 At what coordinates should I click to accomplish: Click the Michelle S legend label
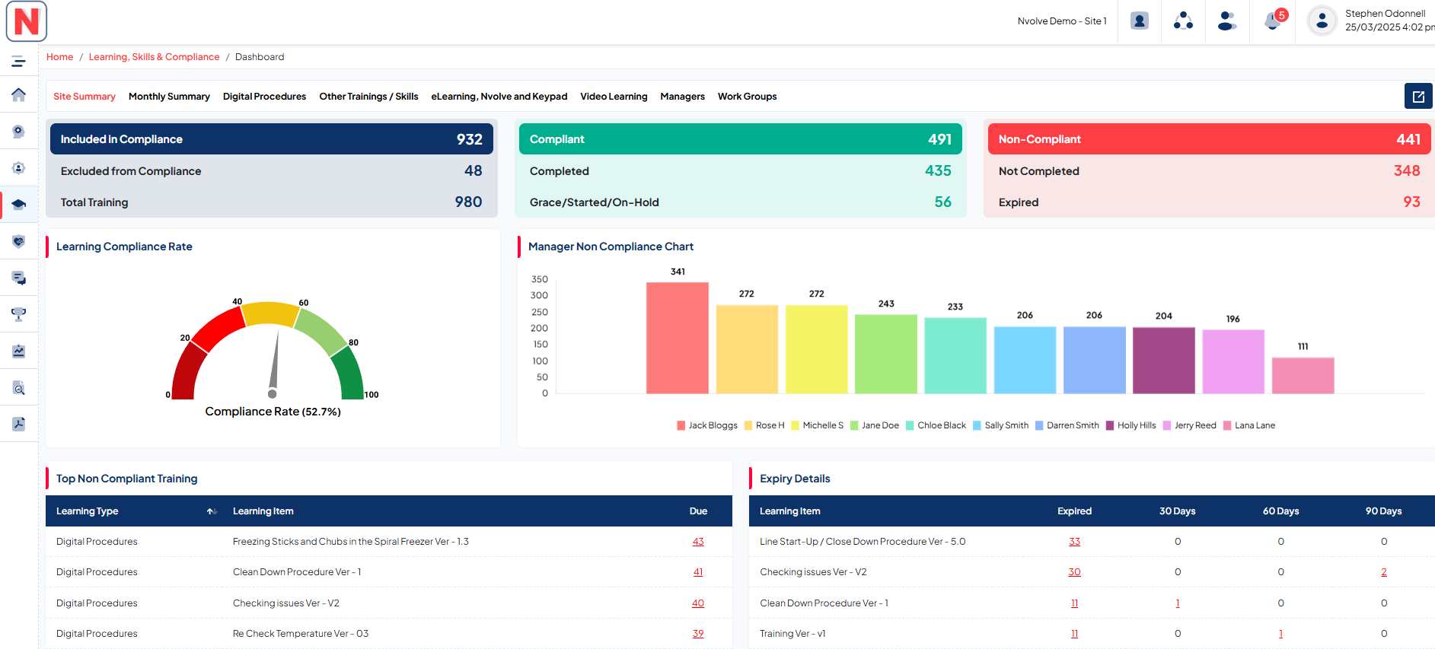(823, 425)
